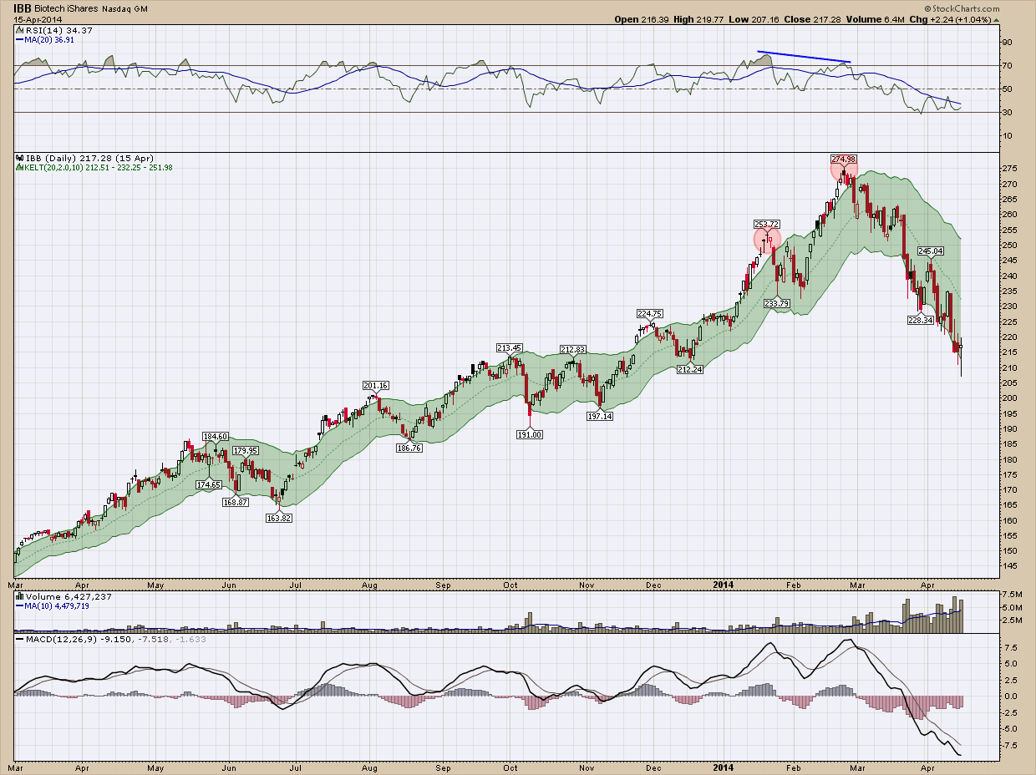Select the Open 216.39 value

tap(642, 19)
